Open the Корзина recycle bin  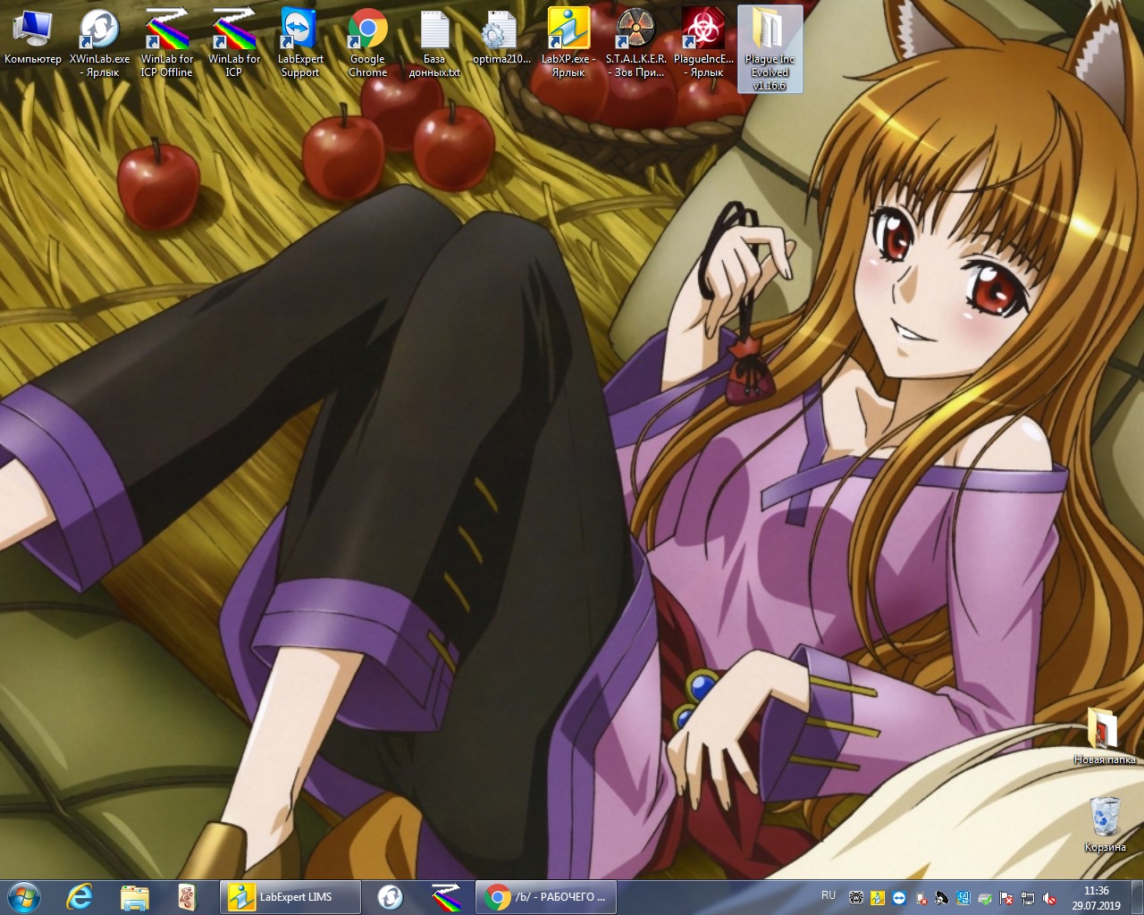tap(1105, 823)
